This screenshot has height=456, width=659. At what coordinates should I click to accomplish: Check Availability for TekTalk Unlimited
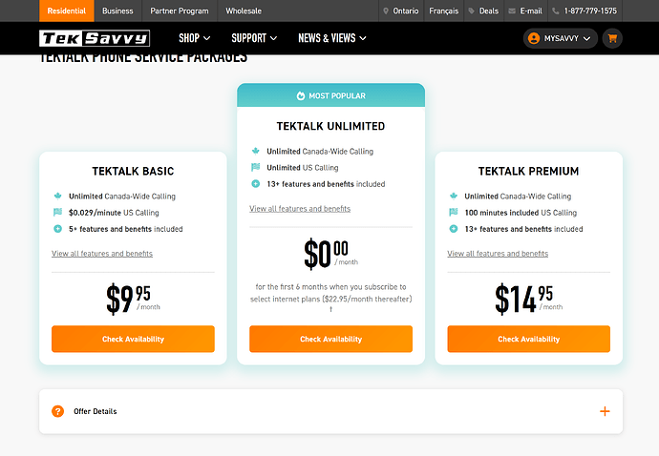click(330, 339)
